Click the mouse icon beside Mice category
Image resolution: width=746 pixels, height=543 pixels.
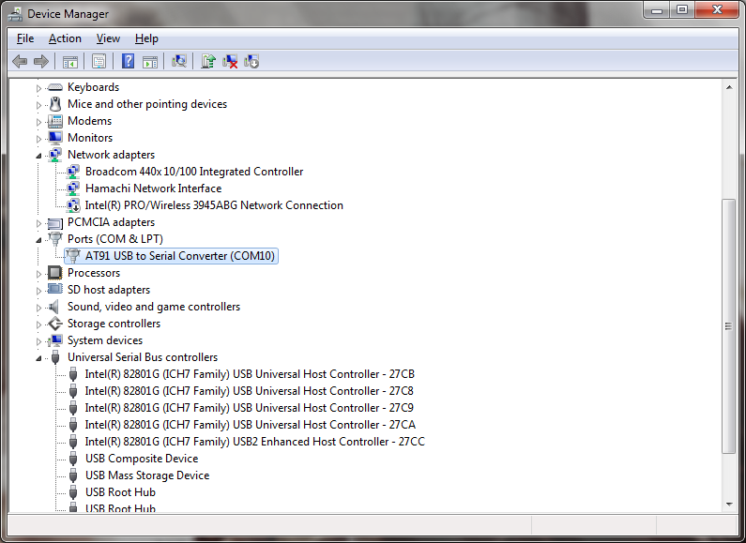tap(55, 104)
